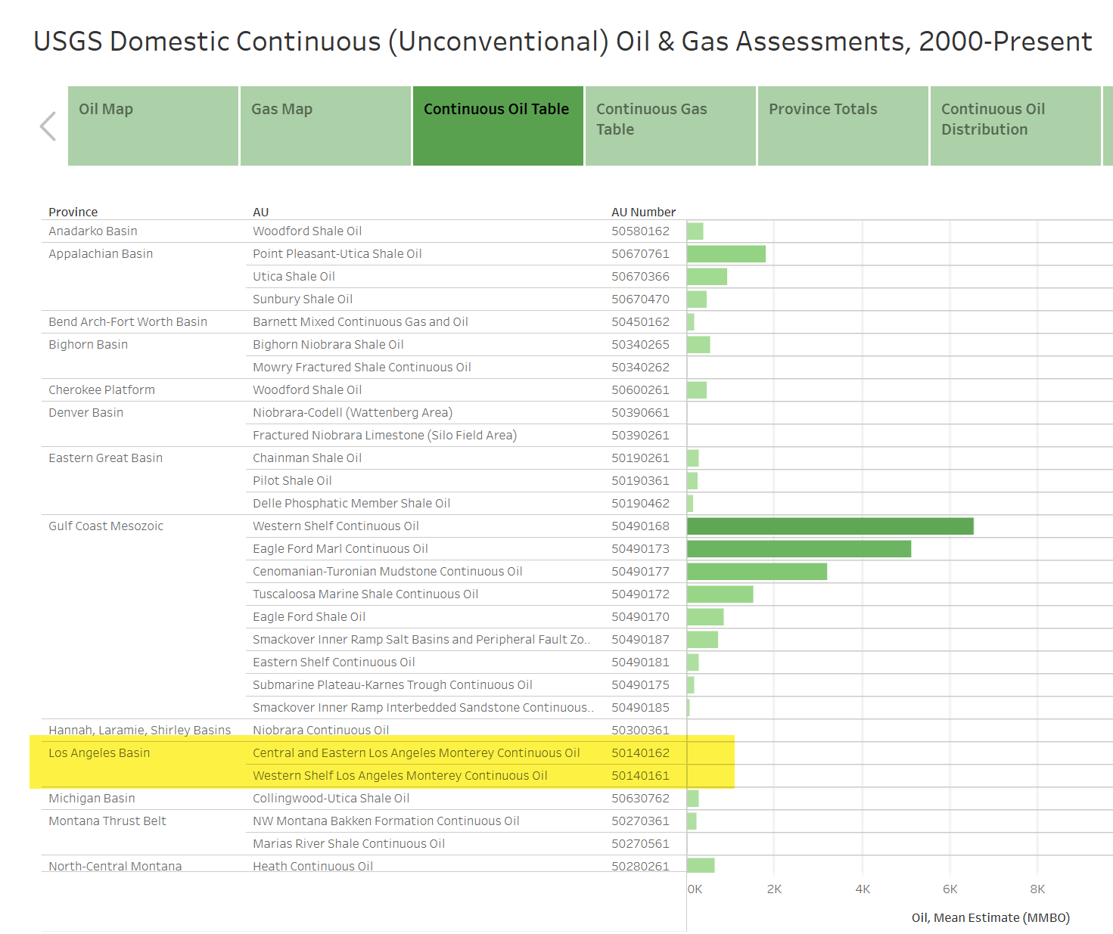
Task: Open the Continuous Gas Table tab
Action: coord(670,126)
